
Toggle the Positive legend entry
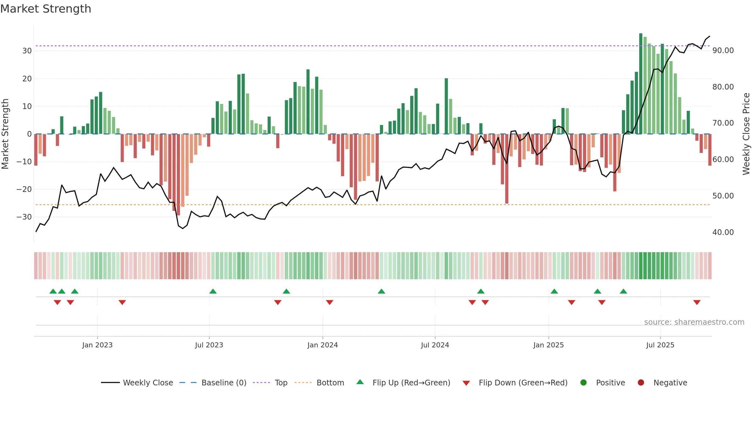(x=602, y=383)
